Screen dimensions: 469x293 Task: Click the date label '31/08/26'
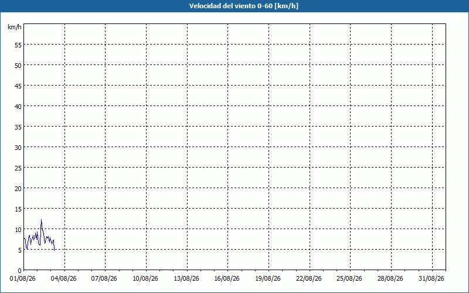[431, 279]
